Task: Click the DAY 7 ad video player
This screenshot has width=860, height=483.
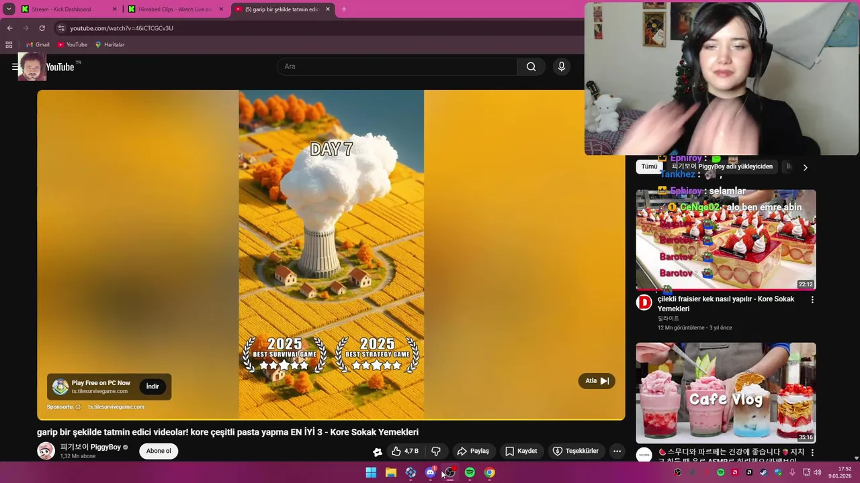Action: point(331,255)
